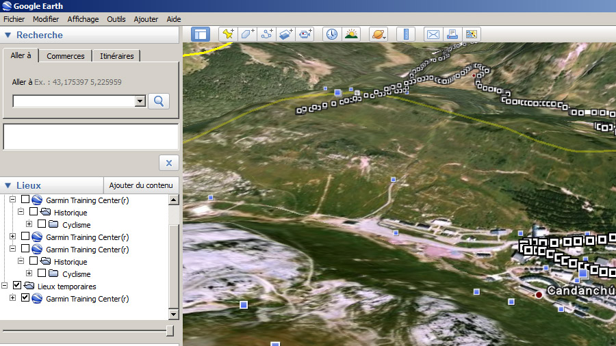Screen dimensions: 616x346
Task: Add a placemark with pushpin icon
Action: 229,34
